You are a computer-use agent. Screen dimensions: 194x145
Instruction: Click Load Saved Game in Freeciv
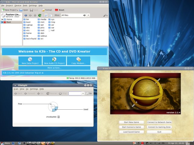[131, 132]
